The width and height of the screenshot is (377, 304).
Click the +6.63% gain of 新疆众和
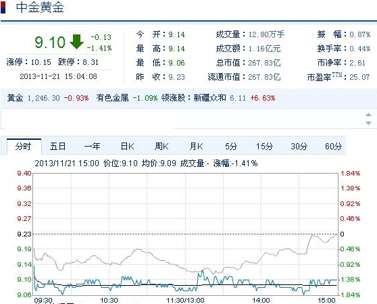263,98
